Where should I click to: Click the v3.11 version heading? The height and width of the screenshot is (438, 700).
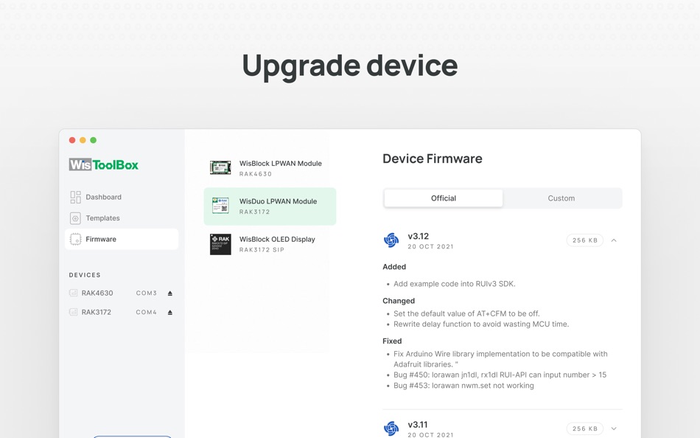[417, 425]
